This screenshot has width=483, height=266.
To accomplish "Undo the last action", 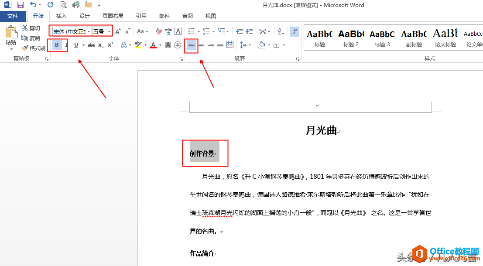I will 33,5.
